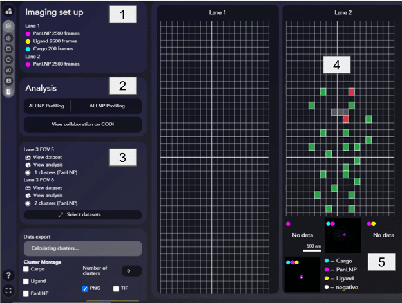Click View collaboration on CODI button
Viewport: 402px width, 303px height.
pos(82,124)
